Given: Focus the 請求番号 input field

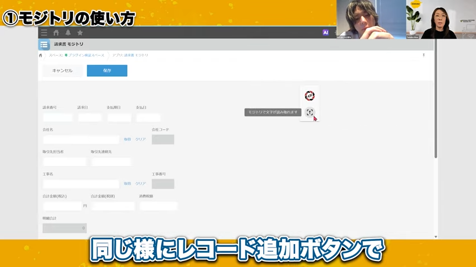Looking at the screenshot, I should [57, 117].
